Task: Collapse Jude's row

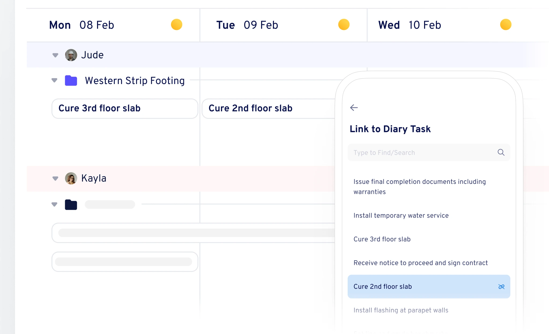Action: 55,55
